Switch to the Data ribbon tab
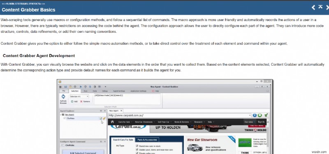The image size is (329, 154). (x=95, y=91)
